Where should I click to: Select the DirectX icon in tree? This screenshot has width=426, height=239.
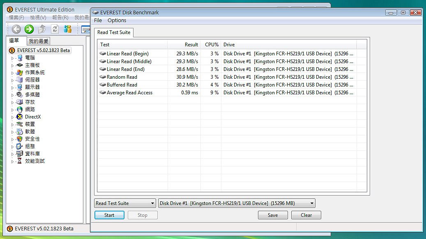tap(20, 117)
